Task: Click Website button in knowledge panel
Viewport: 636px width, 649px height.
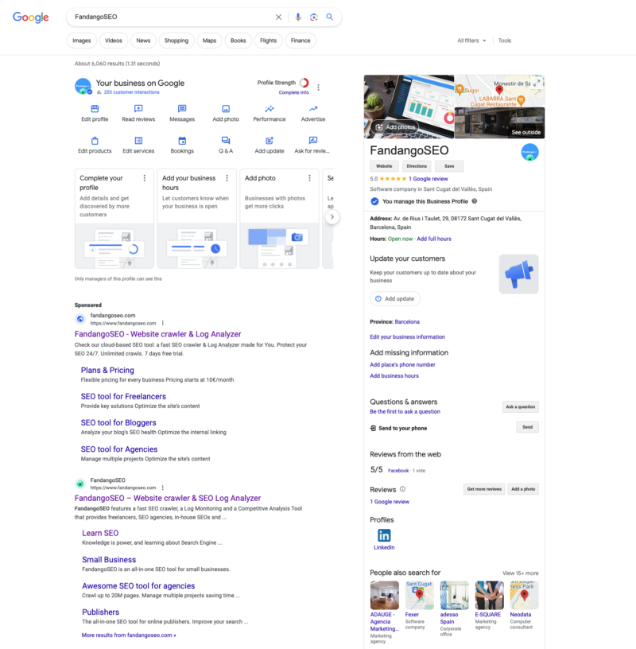Action: pos(384,166)
